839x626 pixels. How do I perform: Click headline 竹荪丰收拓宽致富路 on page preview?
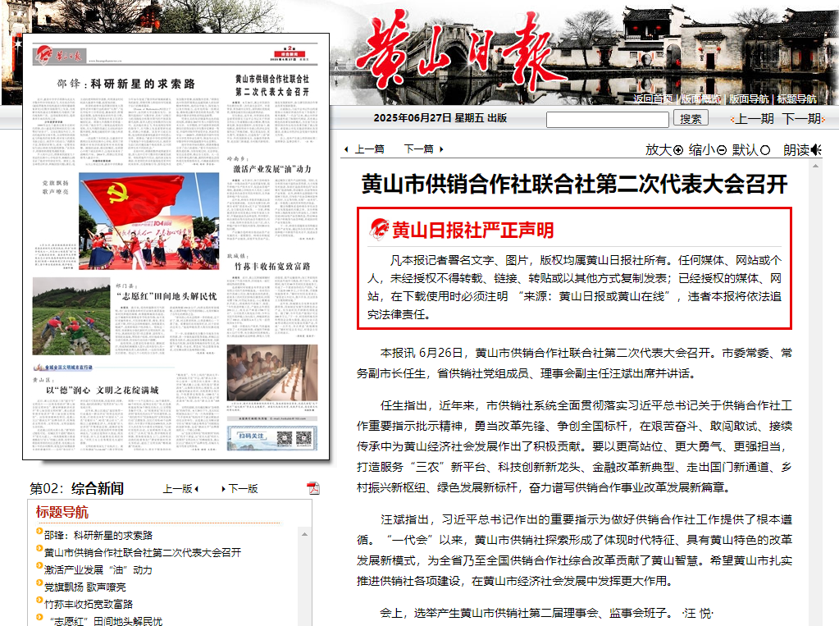click(272, 266)
